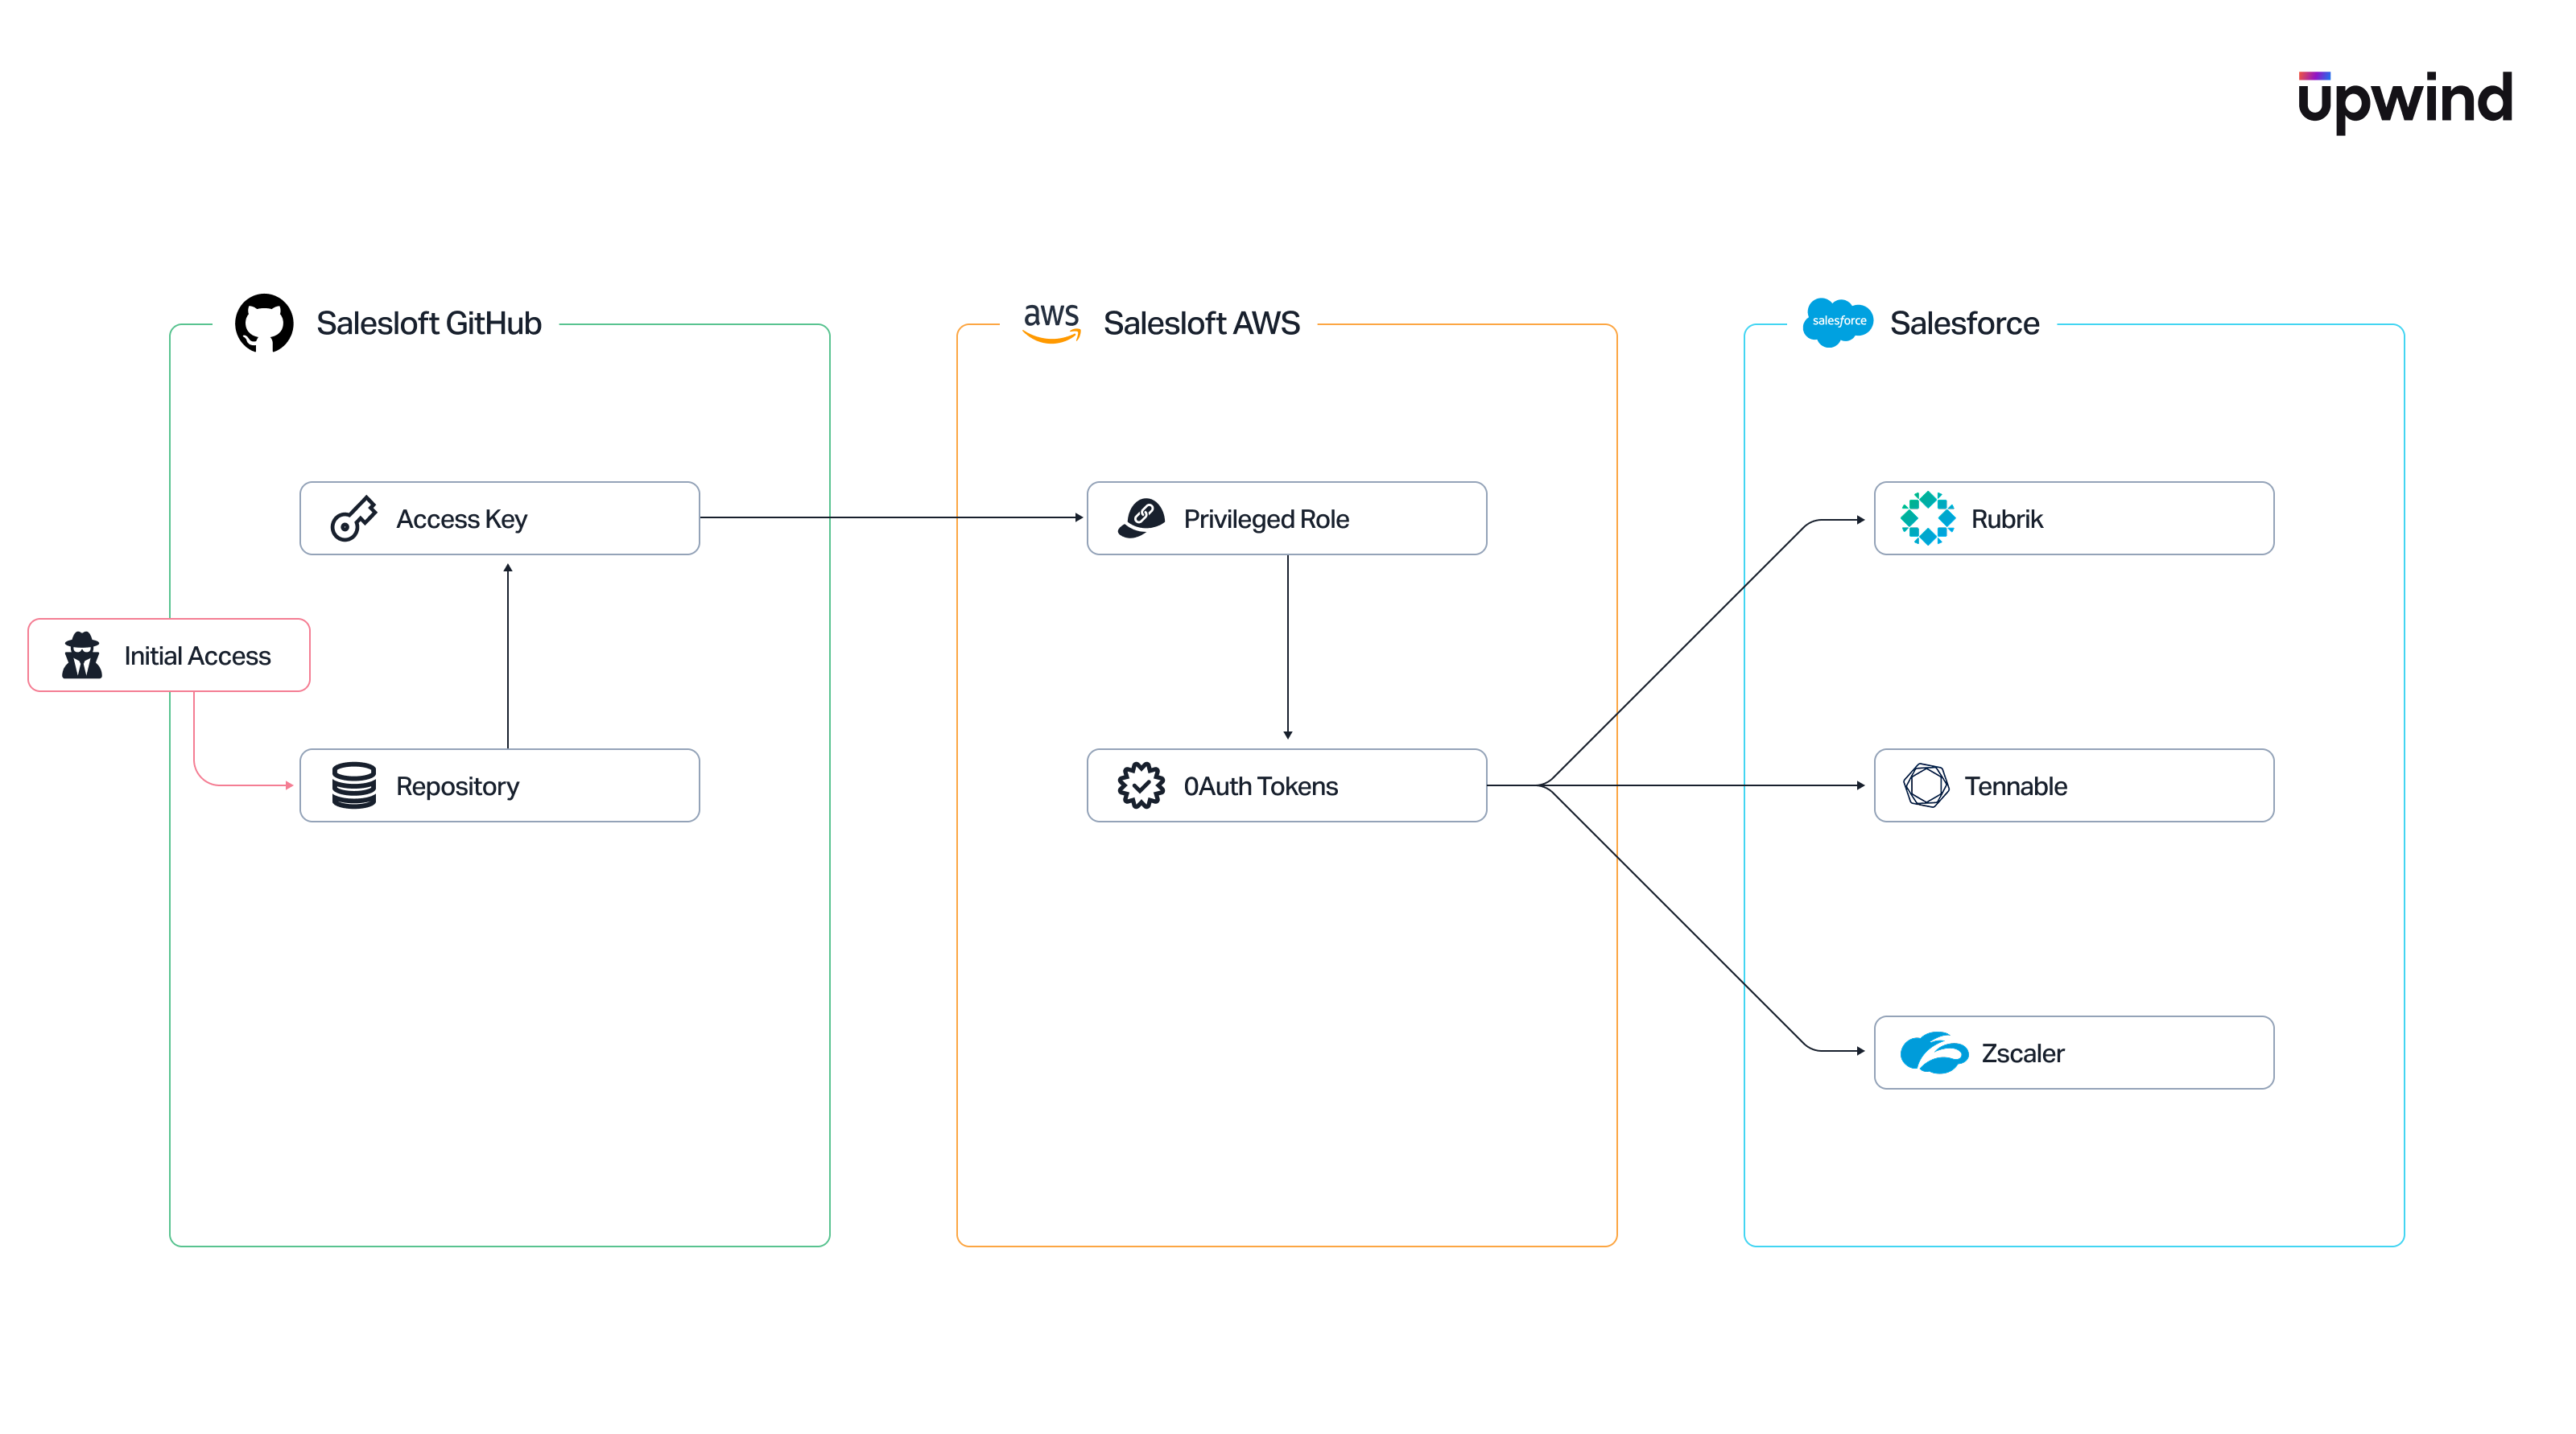The width and height of the screenshot is (2576, 1434).
Task: Select the Initial Access label
Action: point(197,656)
